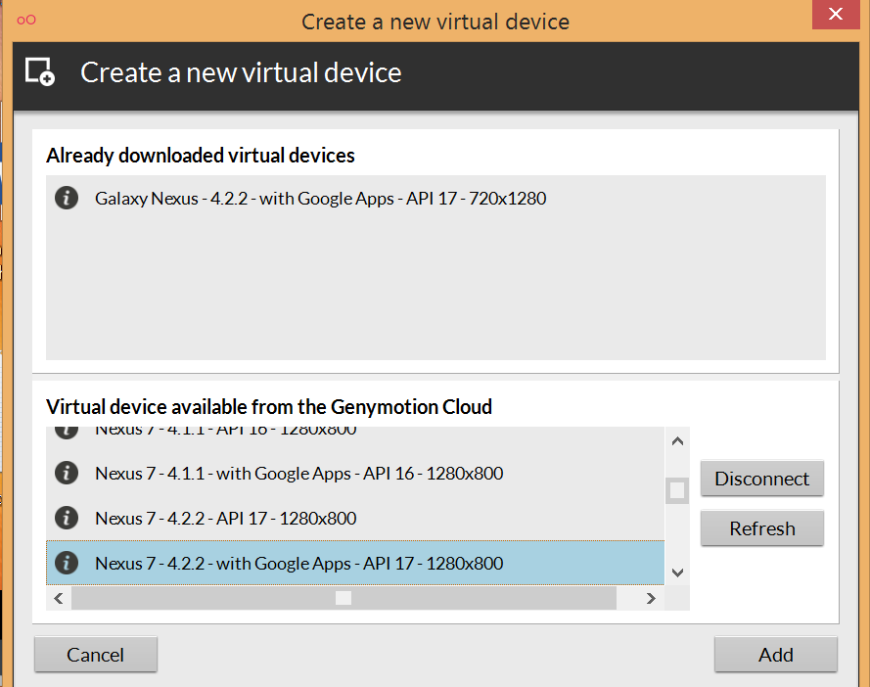The height and width of the screenshot is (687, 870).
Task: Click the new virtual device header icon
Action: coord(40,72)
